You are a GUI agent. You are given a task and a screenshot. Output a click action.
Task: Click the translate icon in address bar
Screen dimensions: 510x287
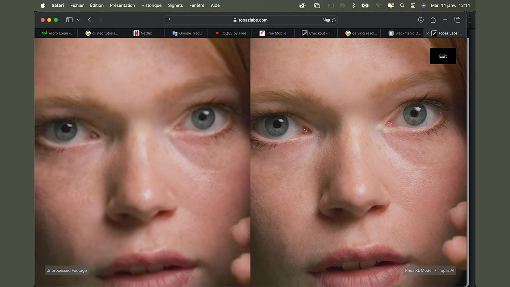(326, 20)
